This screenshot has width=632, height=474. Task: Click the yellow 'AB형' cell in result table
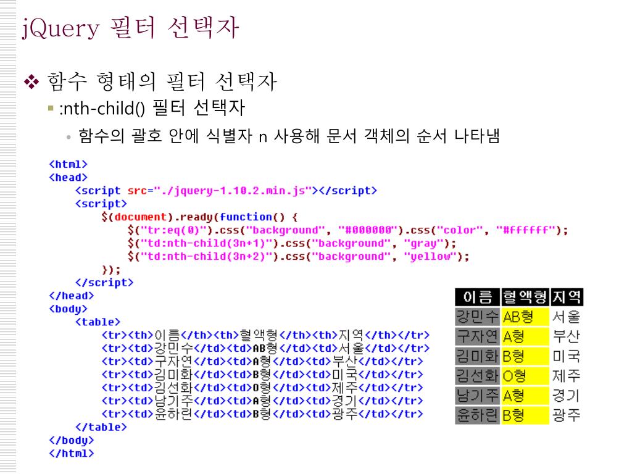tap(525, 317)
